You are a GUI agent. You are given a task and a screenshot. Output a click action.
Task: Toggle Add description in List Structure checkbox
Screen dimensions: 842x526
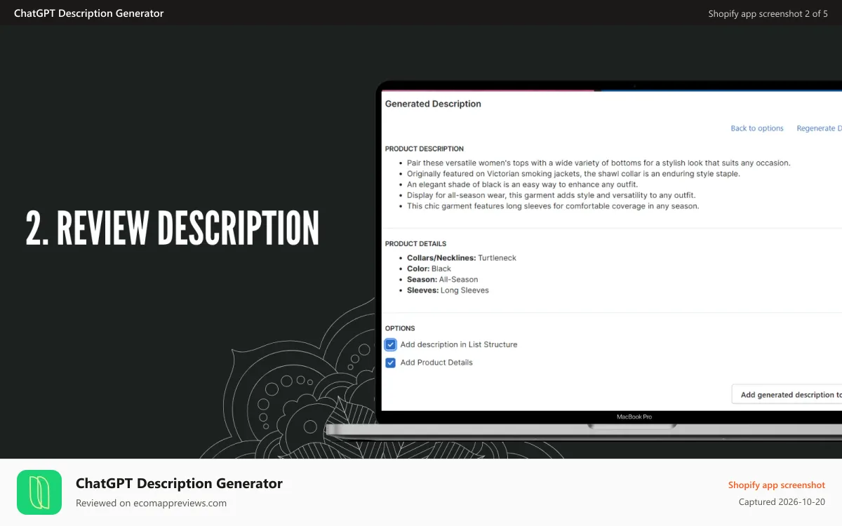point(391,344)
